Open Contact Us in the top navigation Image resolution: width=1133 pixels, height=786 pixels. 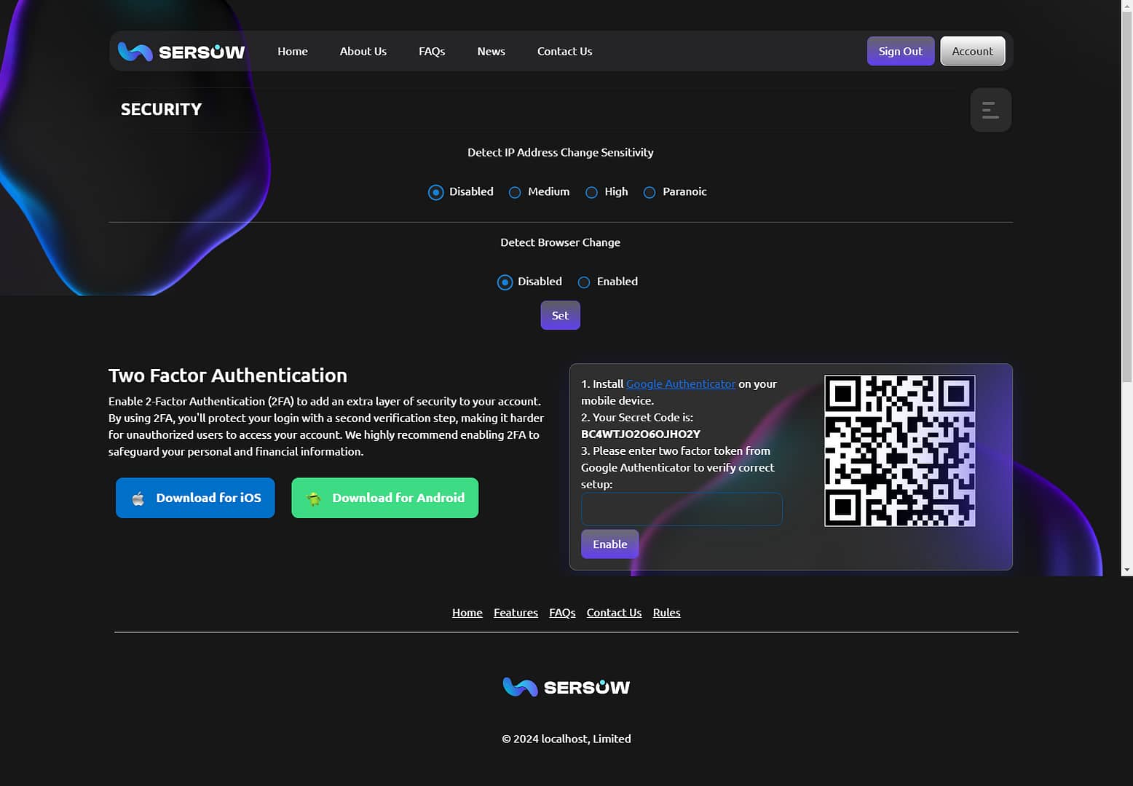(x=565, y=51)
